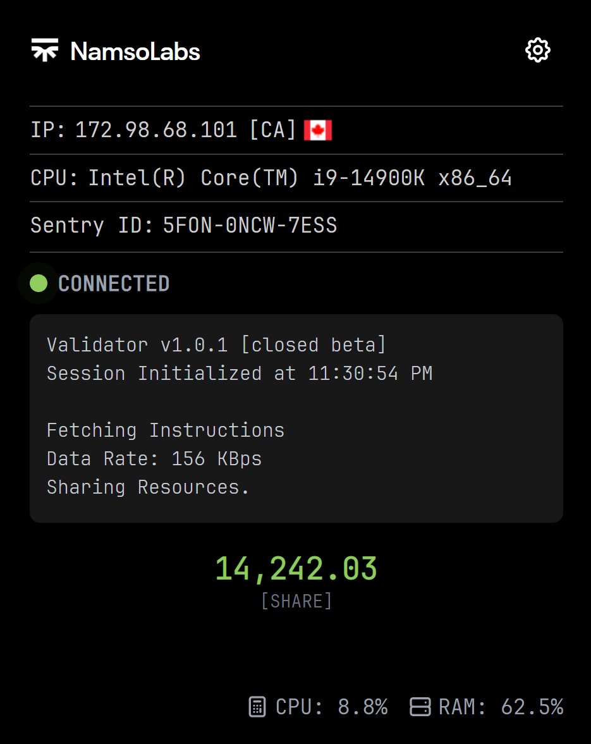Click the [CA] country code
The width and height of the screenshot is (591, 744).
pyautogui.click(x=272, y=130)
